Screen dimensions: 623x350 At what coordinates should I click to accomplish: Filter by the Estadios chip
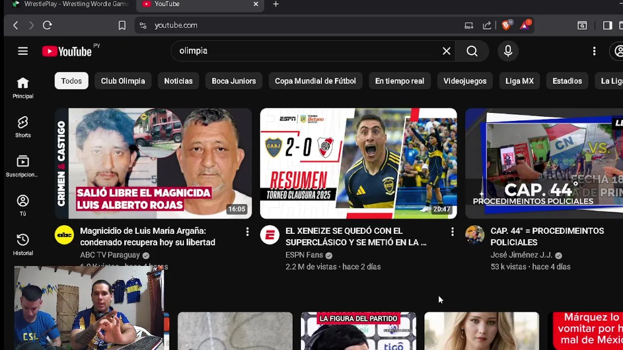[567, 81]
